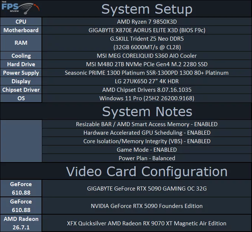Viewport: 252px width, 232px height.
Task: Select NVIDIA GeForce RTX 5090 Founders Edition
Action: (147, 206)
